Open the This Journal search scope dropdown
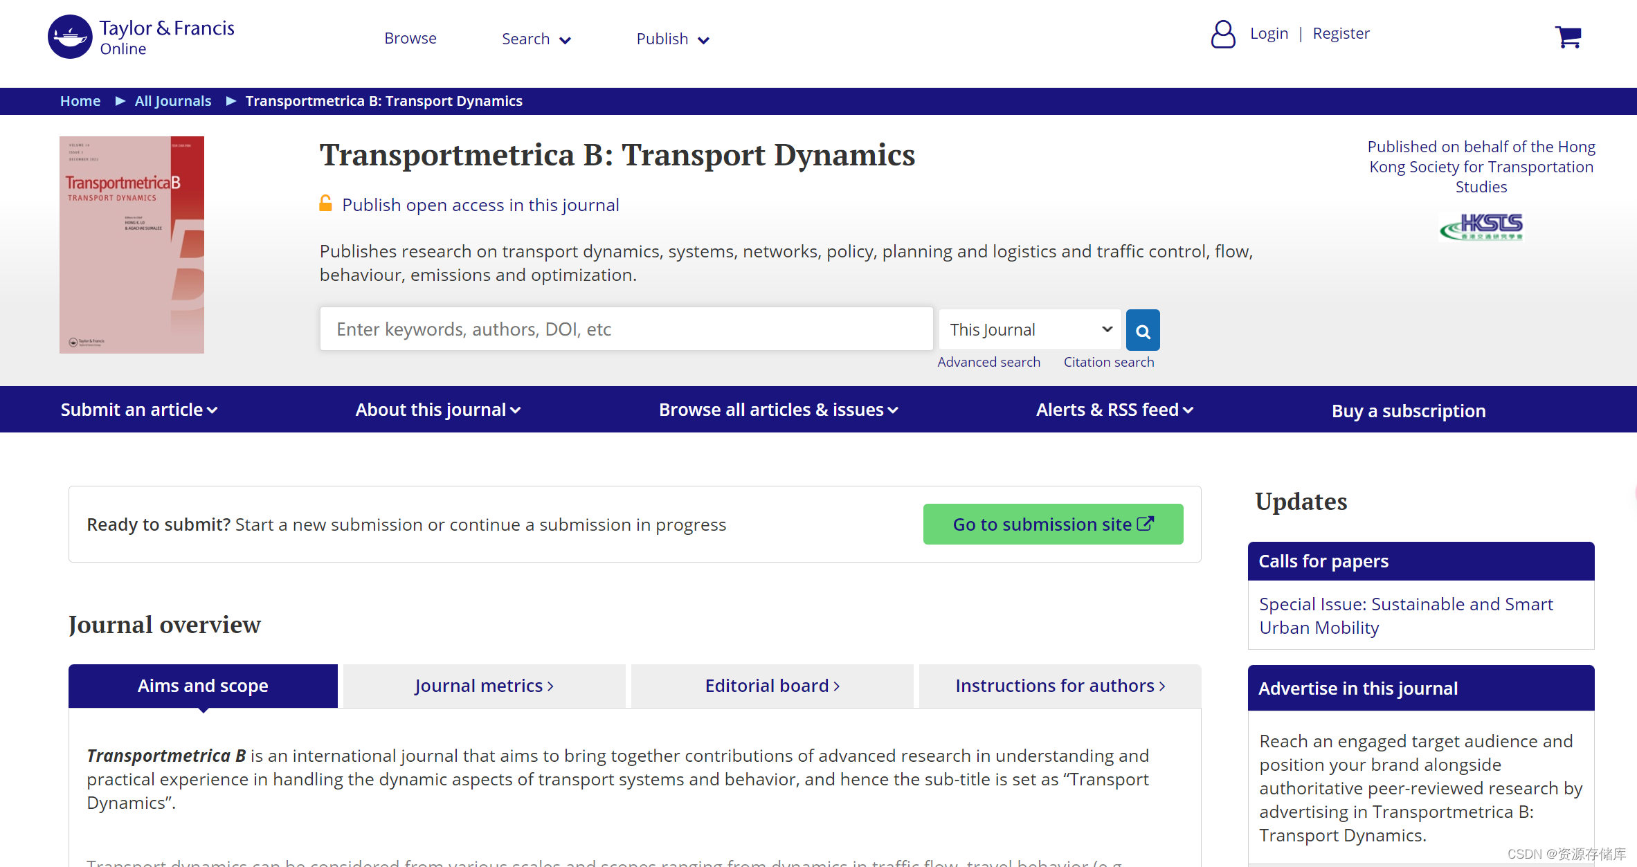Screen dimensions: 1637x867 click(1030, 329)
